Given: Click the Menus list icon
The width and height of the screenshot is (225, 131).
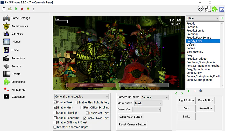Looking at the screenshot, I should [6, 42].
